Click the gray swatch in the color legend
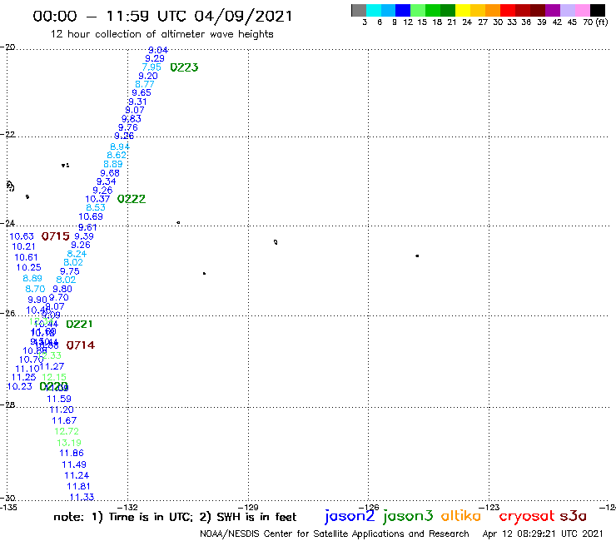Screen dimensions: 616x541 359,10
